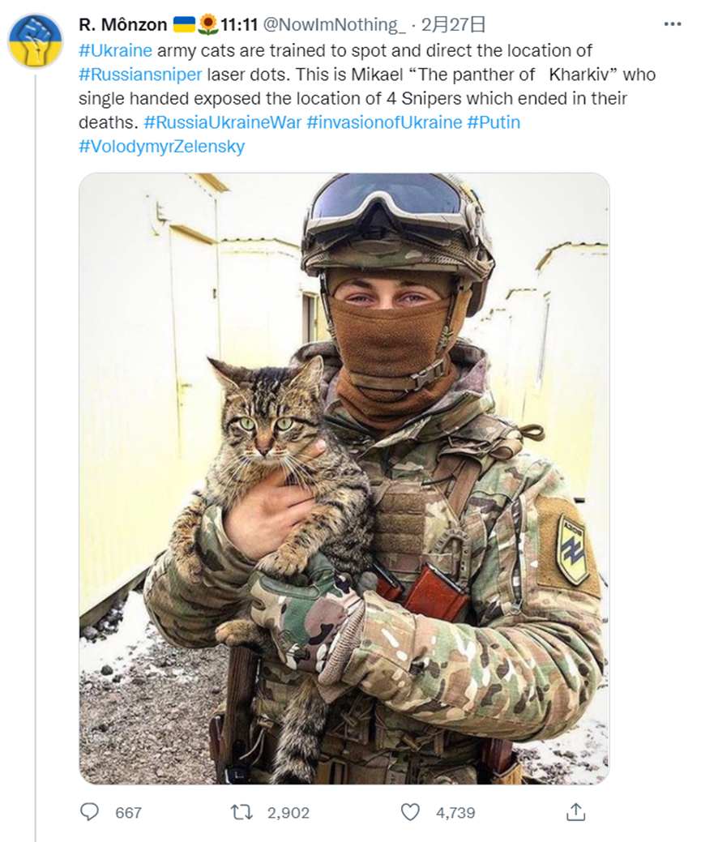Open the #RussiaUkraineWar hashtag

223,122
